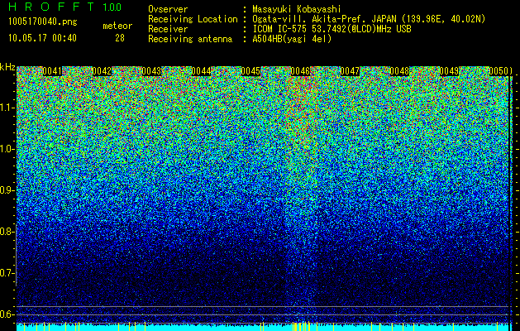Click the 0.7 frequency axis label

tap(7, 273)
